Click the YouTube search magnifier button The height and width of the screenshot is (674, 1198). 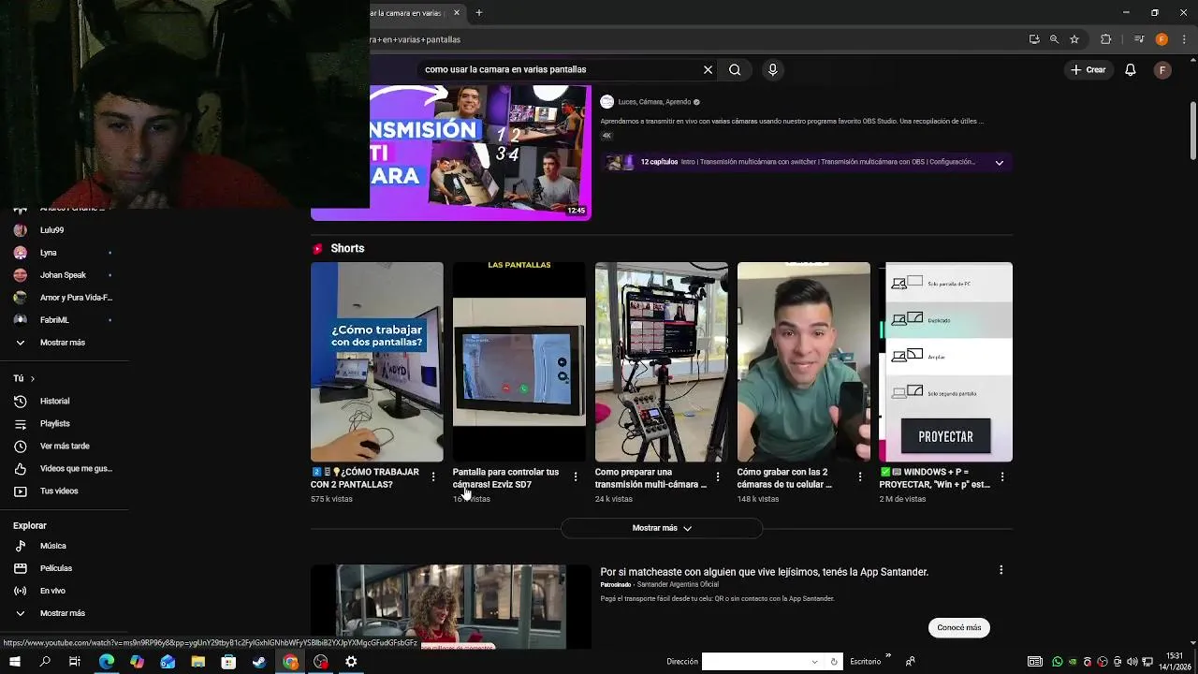pyautogui.click(x=735, y=69)
